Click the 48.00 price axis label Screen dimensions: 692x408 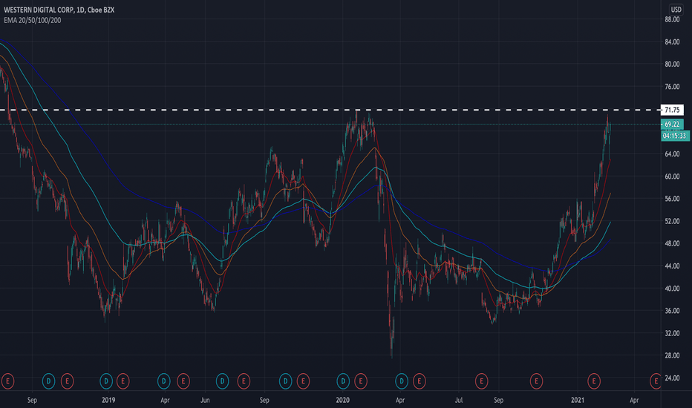672,243
